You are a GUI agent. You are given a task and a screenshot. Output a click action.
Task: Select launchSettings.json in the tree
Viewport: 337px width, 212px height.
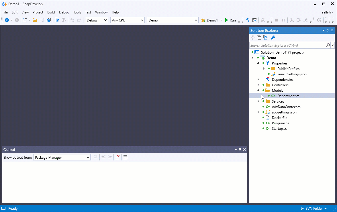tap(292, 74)
